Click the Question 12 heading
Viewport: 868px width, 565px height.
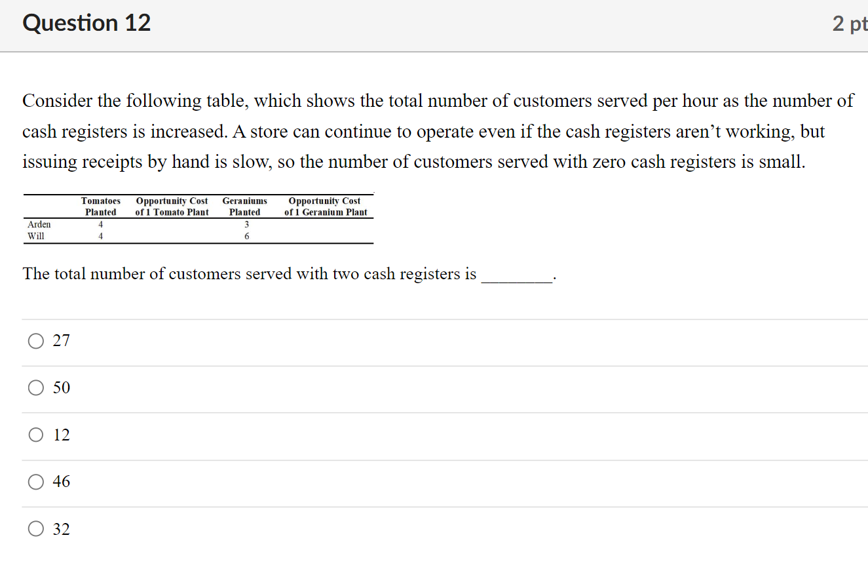[x=86, y=22]
